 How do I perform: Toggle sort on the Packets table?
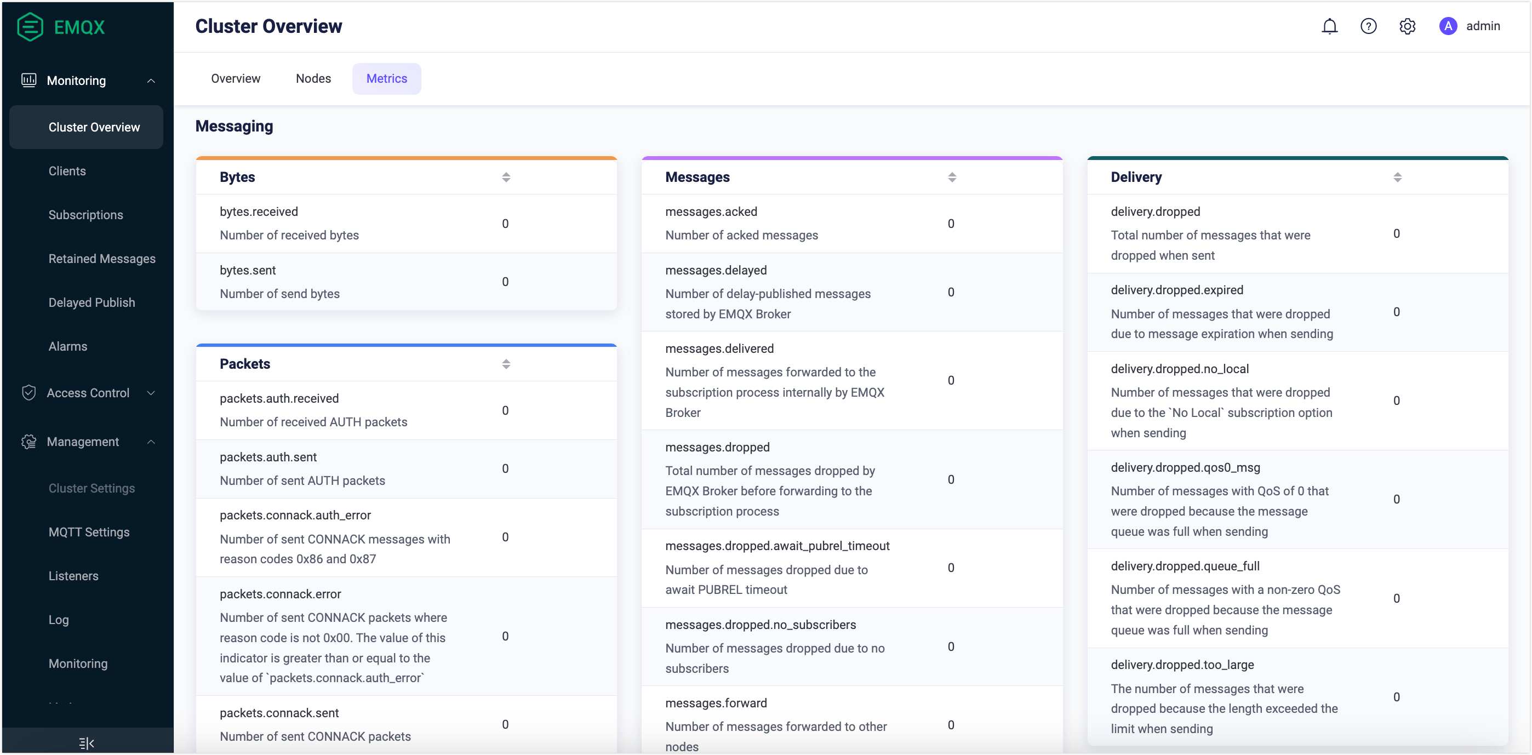[506, 364]
